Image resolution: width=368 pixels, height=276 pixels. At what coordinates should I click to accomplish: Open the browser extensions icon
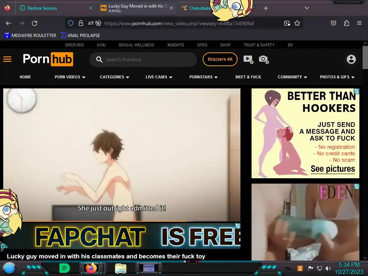tap(346, 23)
